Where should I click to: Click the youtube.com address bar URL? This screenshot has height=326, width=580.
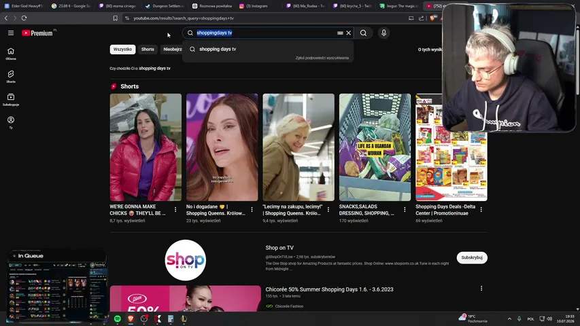point(184,18)
